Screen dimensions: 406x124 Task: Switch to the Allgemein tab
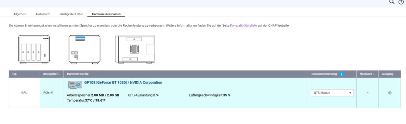[20, 15]
